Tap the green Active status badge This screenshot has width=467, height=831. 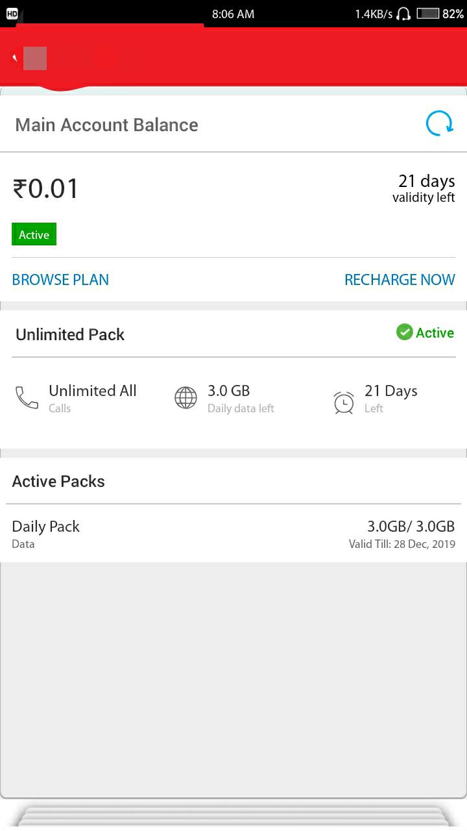pos(34,234)
